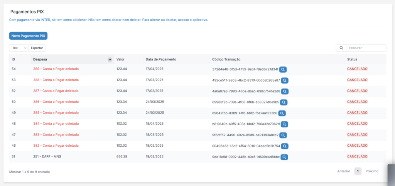View transaction 69988f2b using magnifier icon
Viewport: 395px width, 186px height.
pyautogui.click(x=284, y=102)
